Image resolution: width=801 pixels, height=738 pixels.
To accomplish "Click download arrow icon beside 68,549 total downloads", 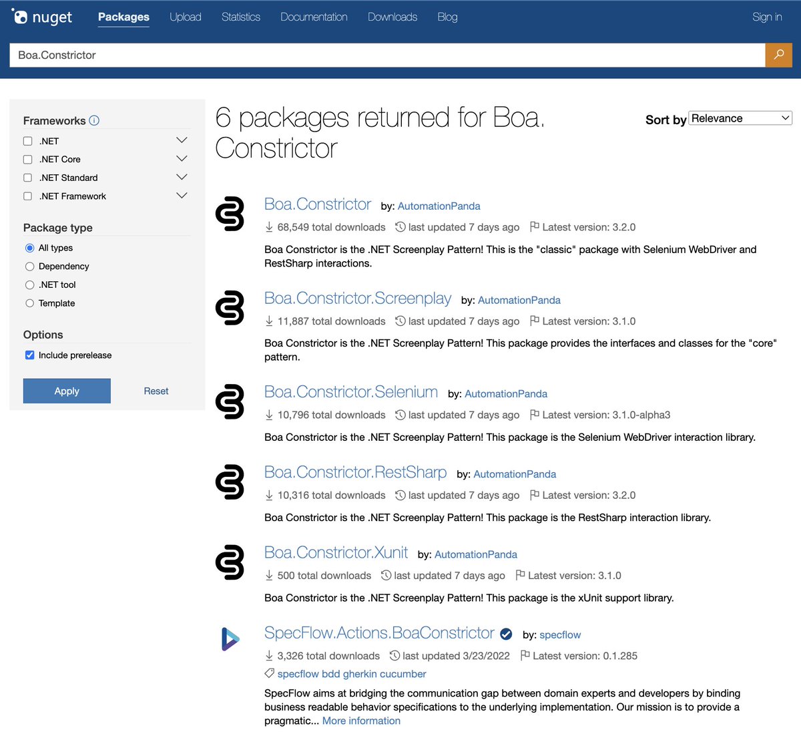I will [x=269, y=227].
